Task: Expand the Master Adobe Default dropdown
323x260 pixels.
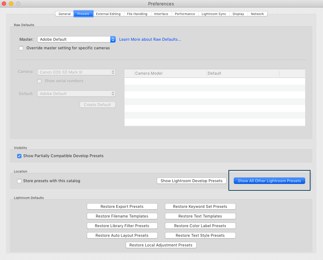Action: click(77, 39)
